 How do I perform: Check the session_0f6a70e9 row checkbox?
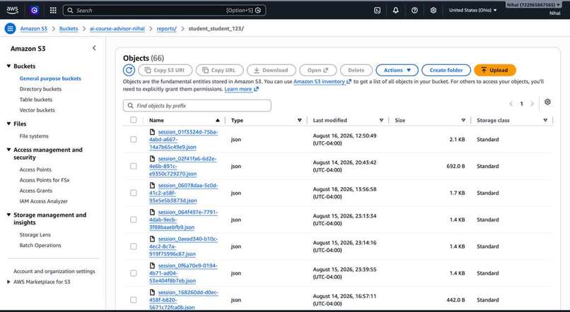pyautogui.click(x=134, y=272)
